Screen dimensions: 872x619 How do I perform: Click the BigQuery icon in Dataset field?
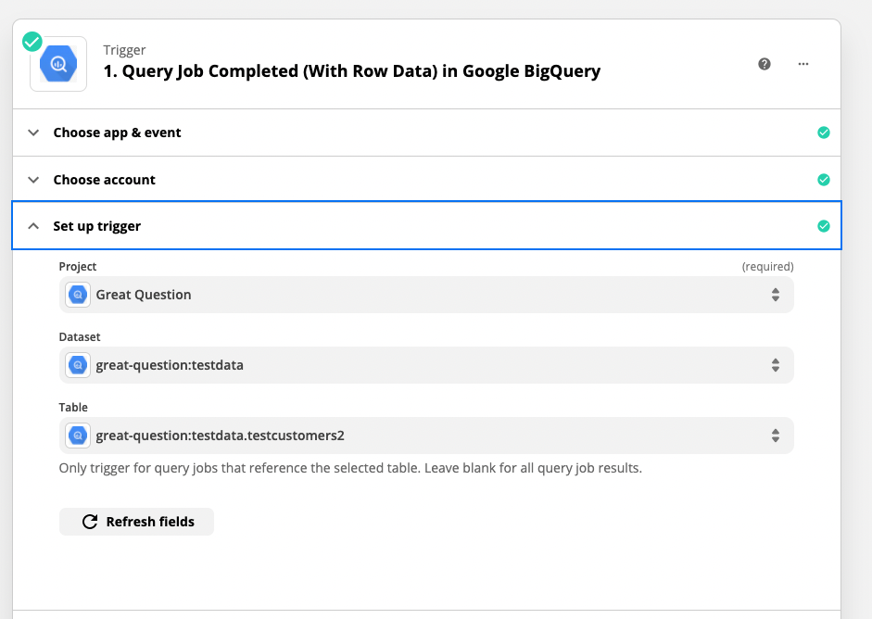point(78,365)
